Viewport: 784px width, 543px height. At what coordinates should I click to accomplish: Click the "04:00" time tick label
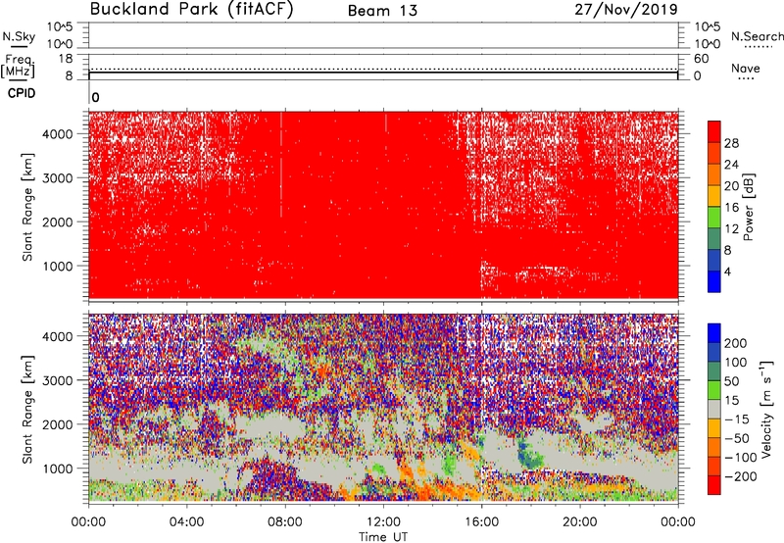[x=186, y=522]
